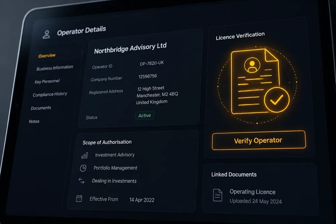Open the Notes sidebar item
Screen dimensions: 336x224
(34, 122)
